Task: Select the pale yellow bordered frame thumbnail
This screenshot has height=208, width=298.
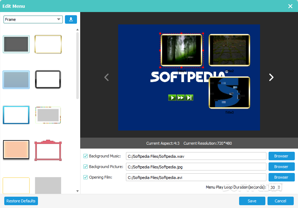Action: [16, 185]
